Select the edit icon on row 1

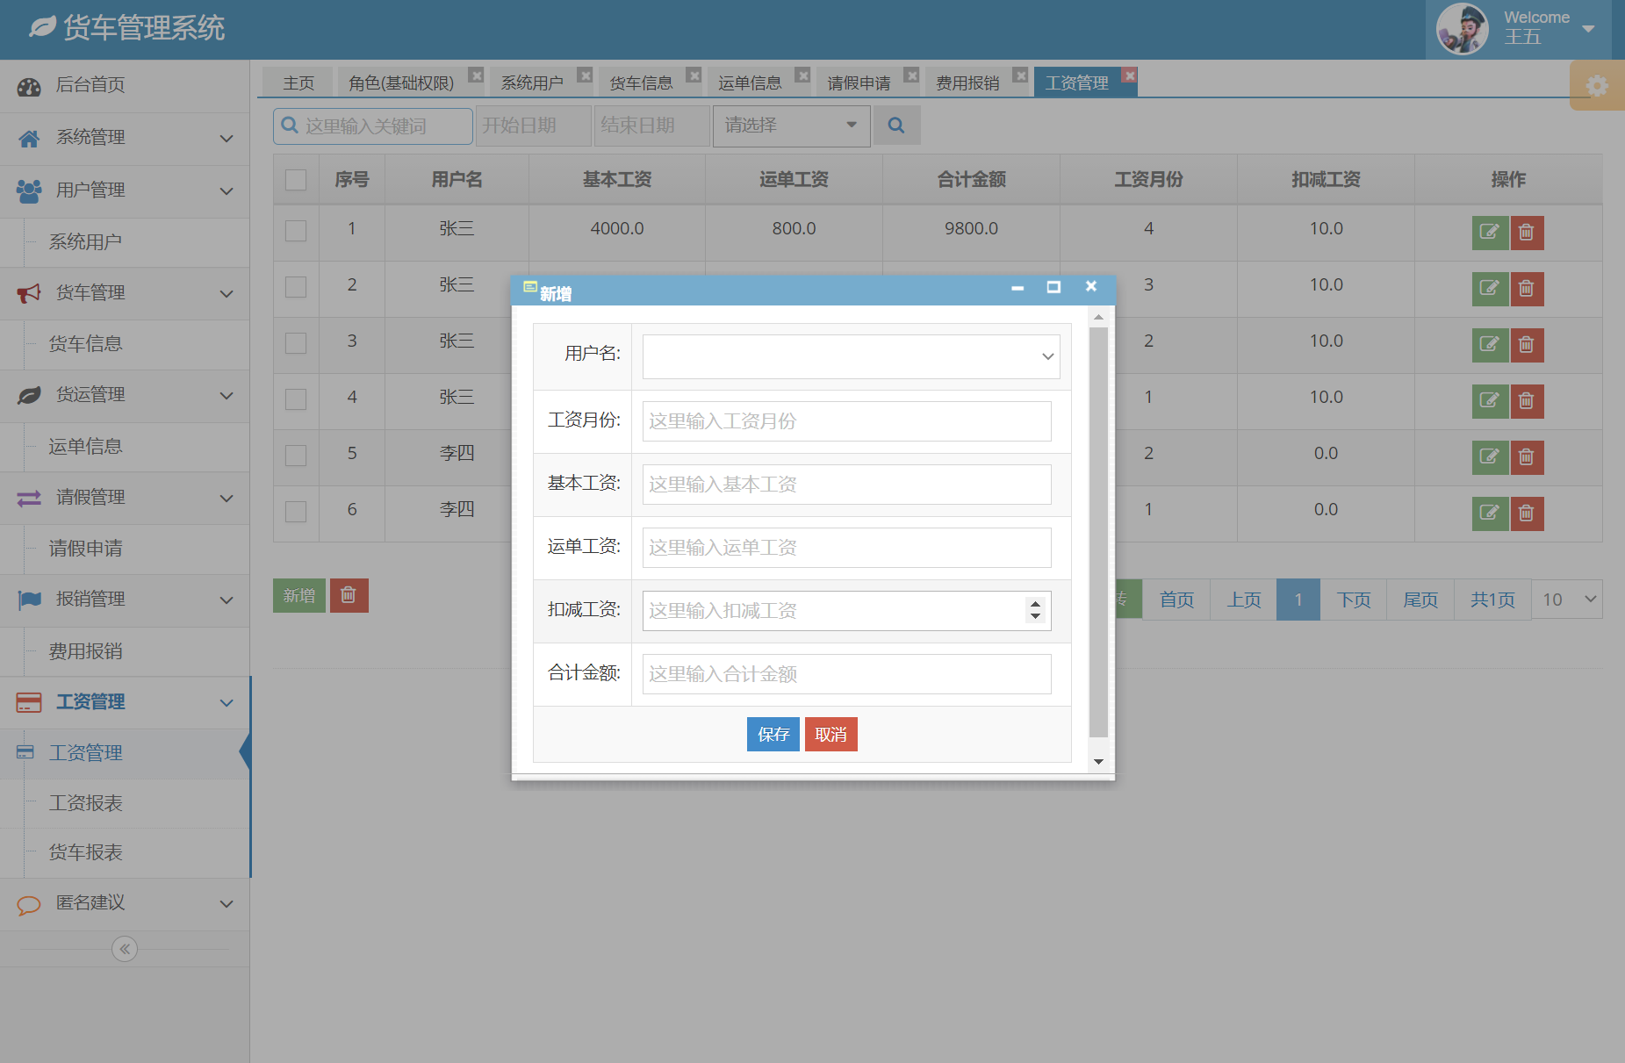click(1490, 233)
